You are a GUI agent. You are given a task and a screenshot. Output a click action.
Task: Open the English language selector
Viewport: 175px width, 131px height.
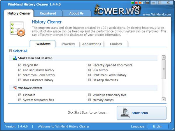(157, 126)
